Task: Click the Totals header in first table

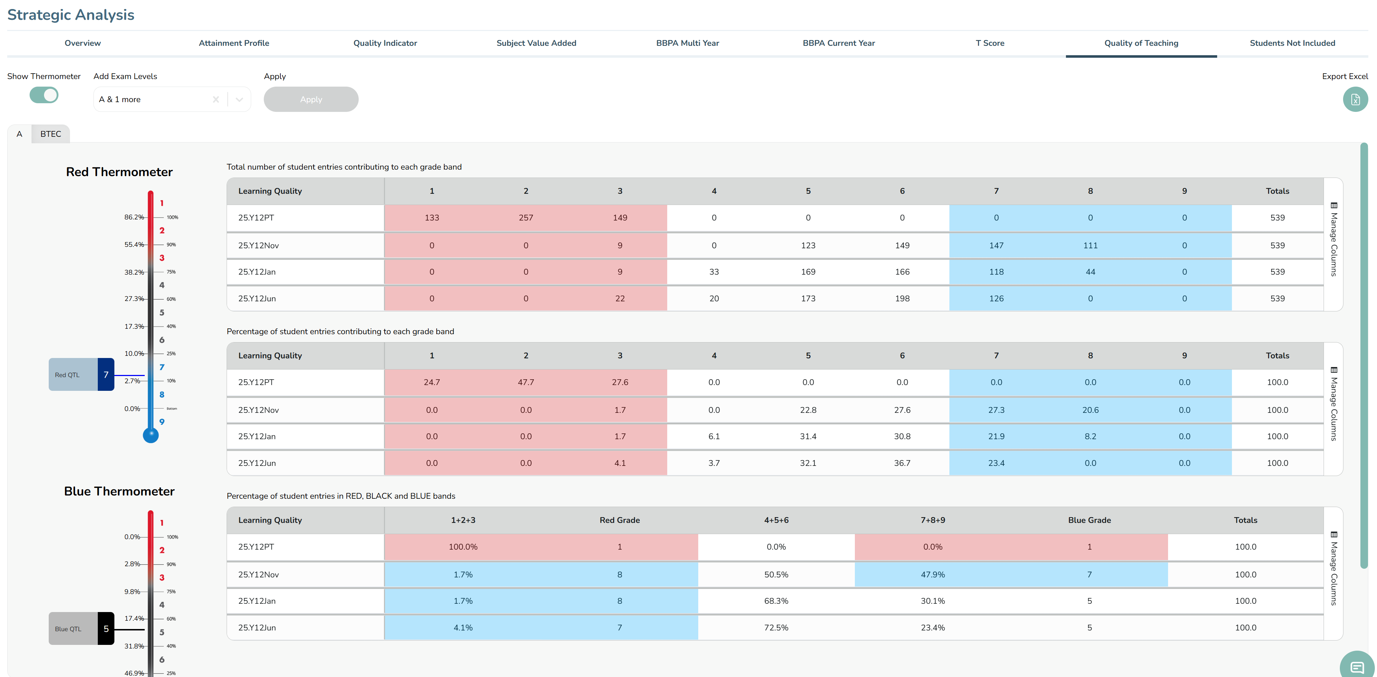Action: click(x=1277, y=191)
